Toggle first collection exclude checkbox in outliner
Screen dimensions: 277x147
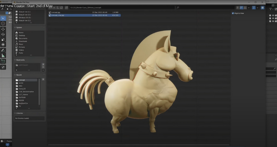point(270,16)
